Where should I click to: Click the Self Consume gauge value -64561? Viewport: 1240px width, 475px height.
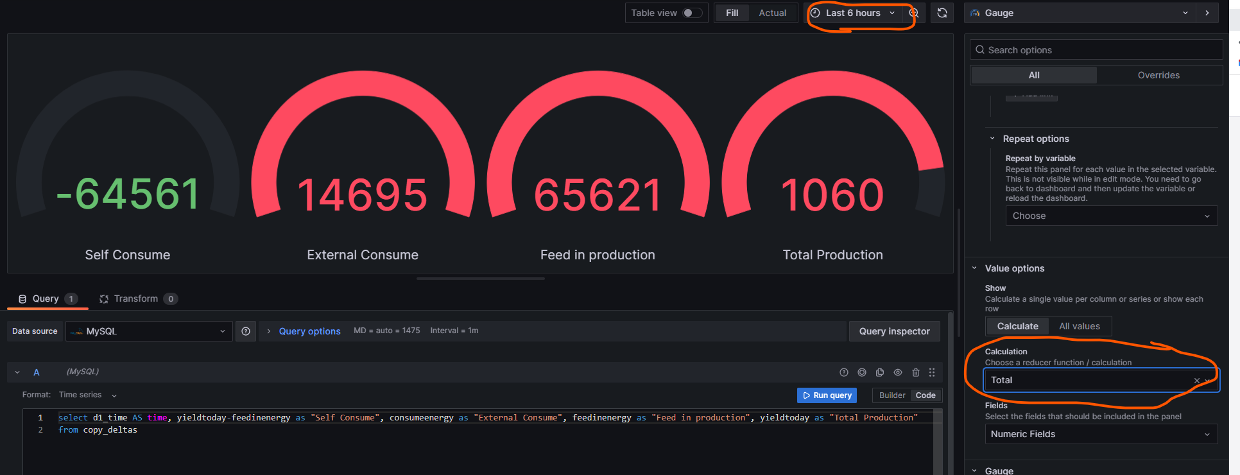tap(128, 194)
